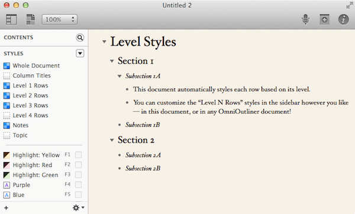Click the add attachment toolbar icon

pos(324,19)
